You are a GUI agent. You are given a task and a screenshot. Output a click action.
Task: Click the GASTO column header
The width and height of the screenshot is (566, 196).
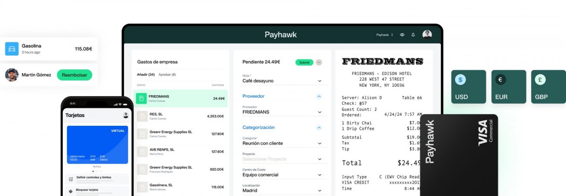coord(141,85)
